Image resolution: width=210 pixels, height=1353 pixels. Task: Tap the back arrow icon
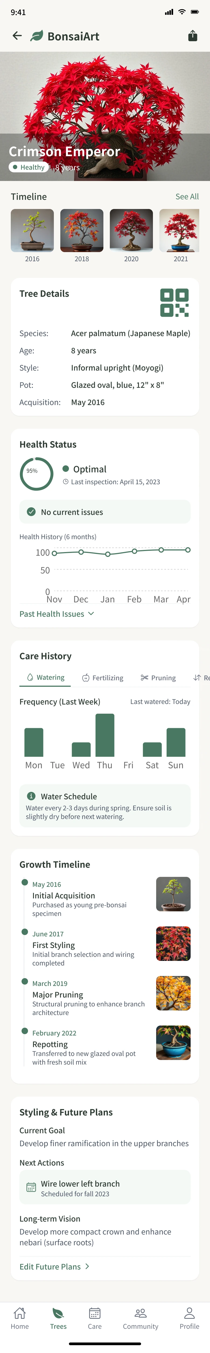point(17,36)
